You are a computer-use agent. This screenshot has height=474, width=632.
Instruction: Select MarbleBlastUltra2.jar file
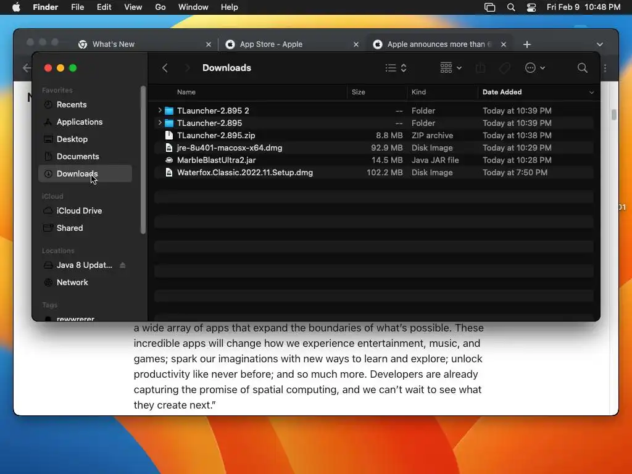click(373, 160)
